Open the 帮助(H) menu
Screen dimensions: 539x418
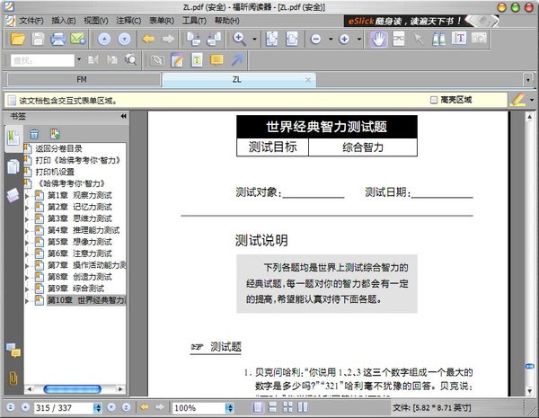[227, 21]
